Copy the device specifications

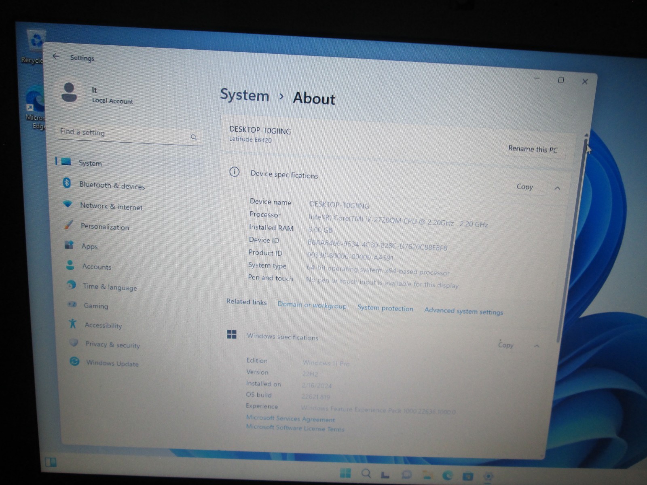524,187
